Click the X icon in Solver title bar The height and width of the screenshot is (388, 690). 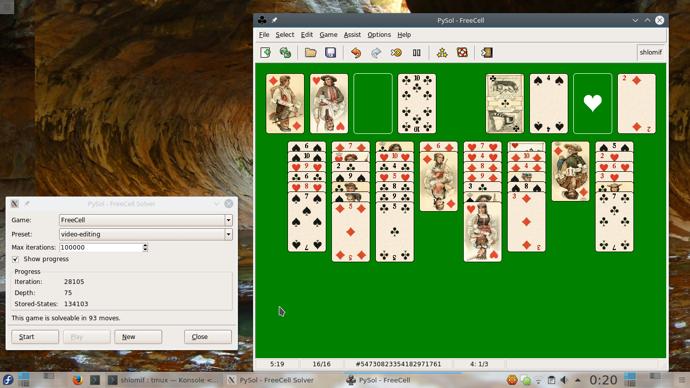click(x=15, y=204)
